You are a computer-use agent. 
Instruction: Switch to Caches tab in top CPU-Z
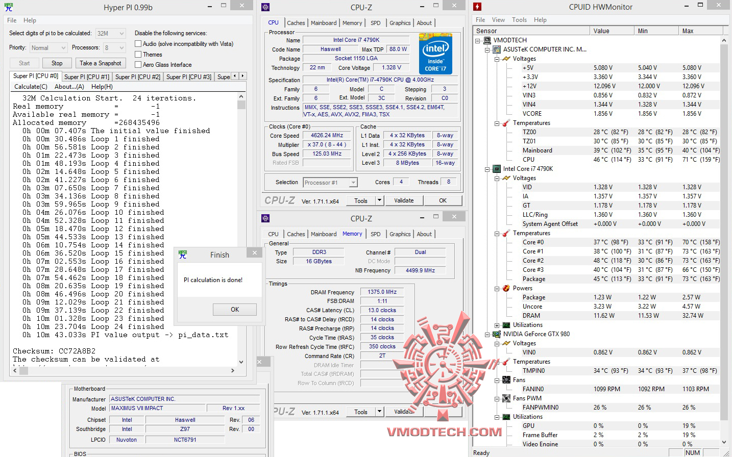pyautogui.click(x=296, y=23)
